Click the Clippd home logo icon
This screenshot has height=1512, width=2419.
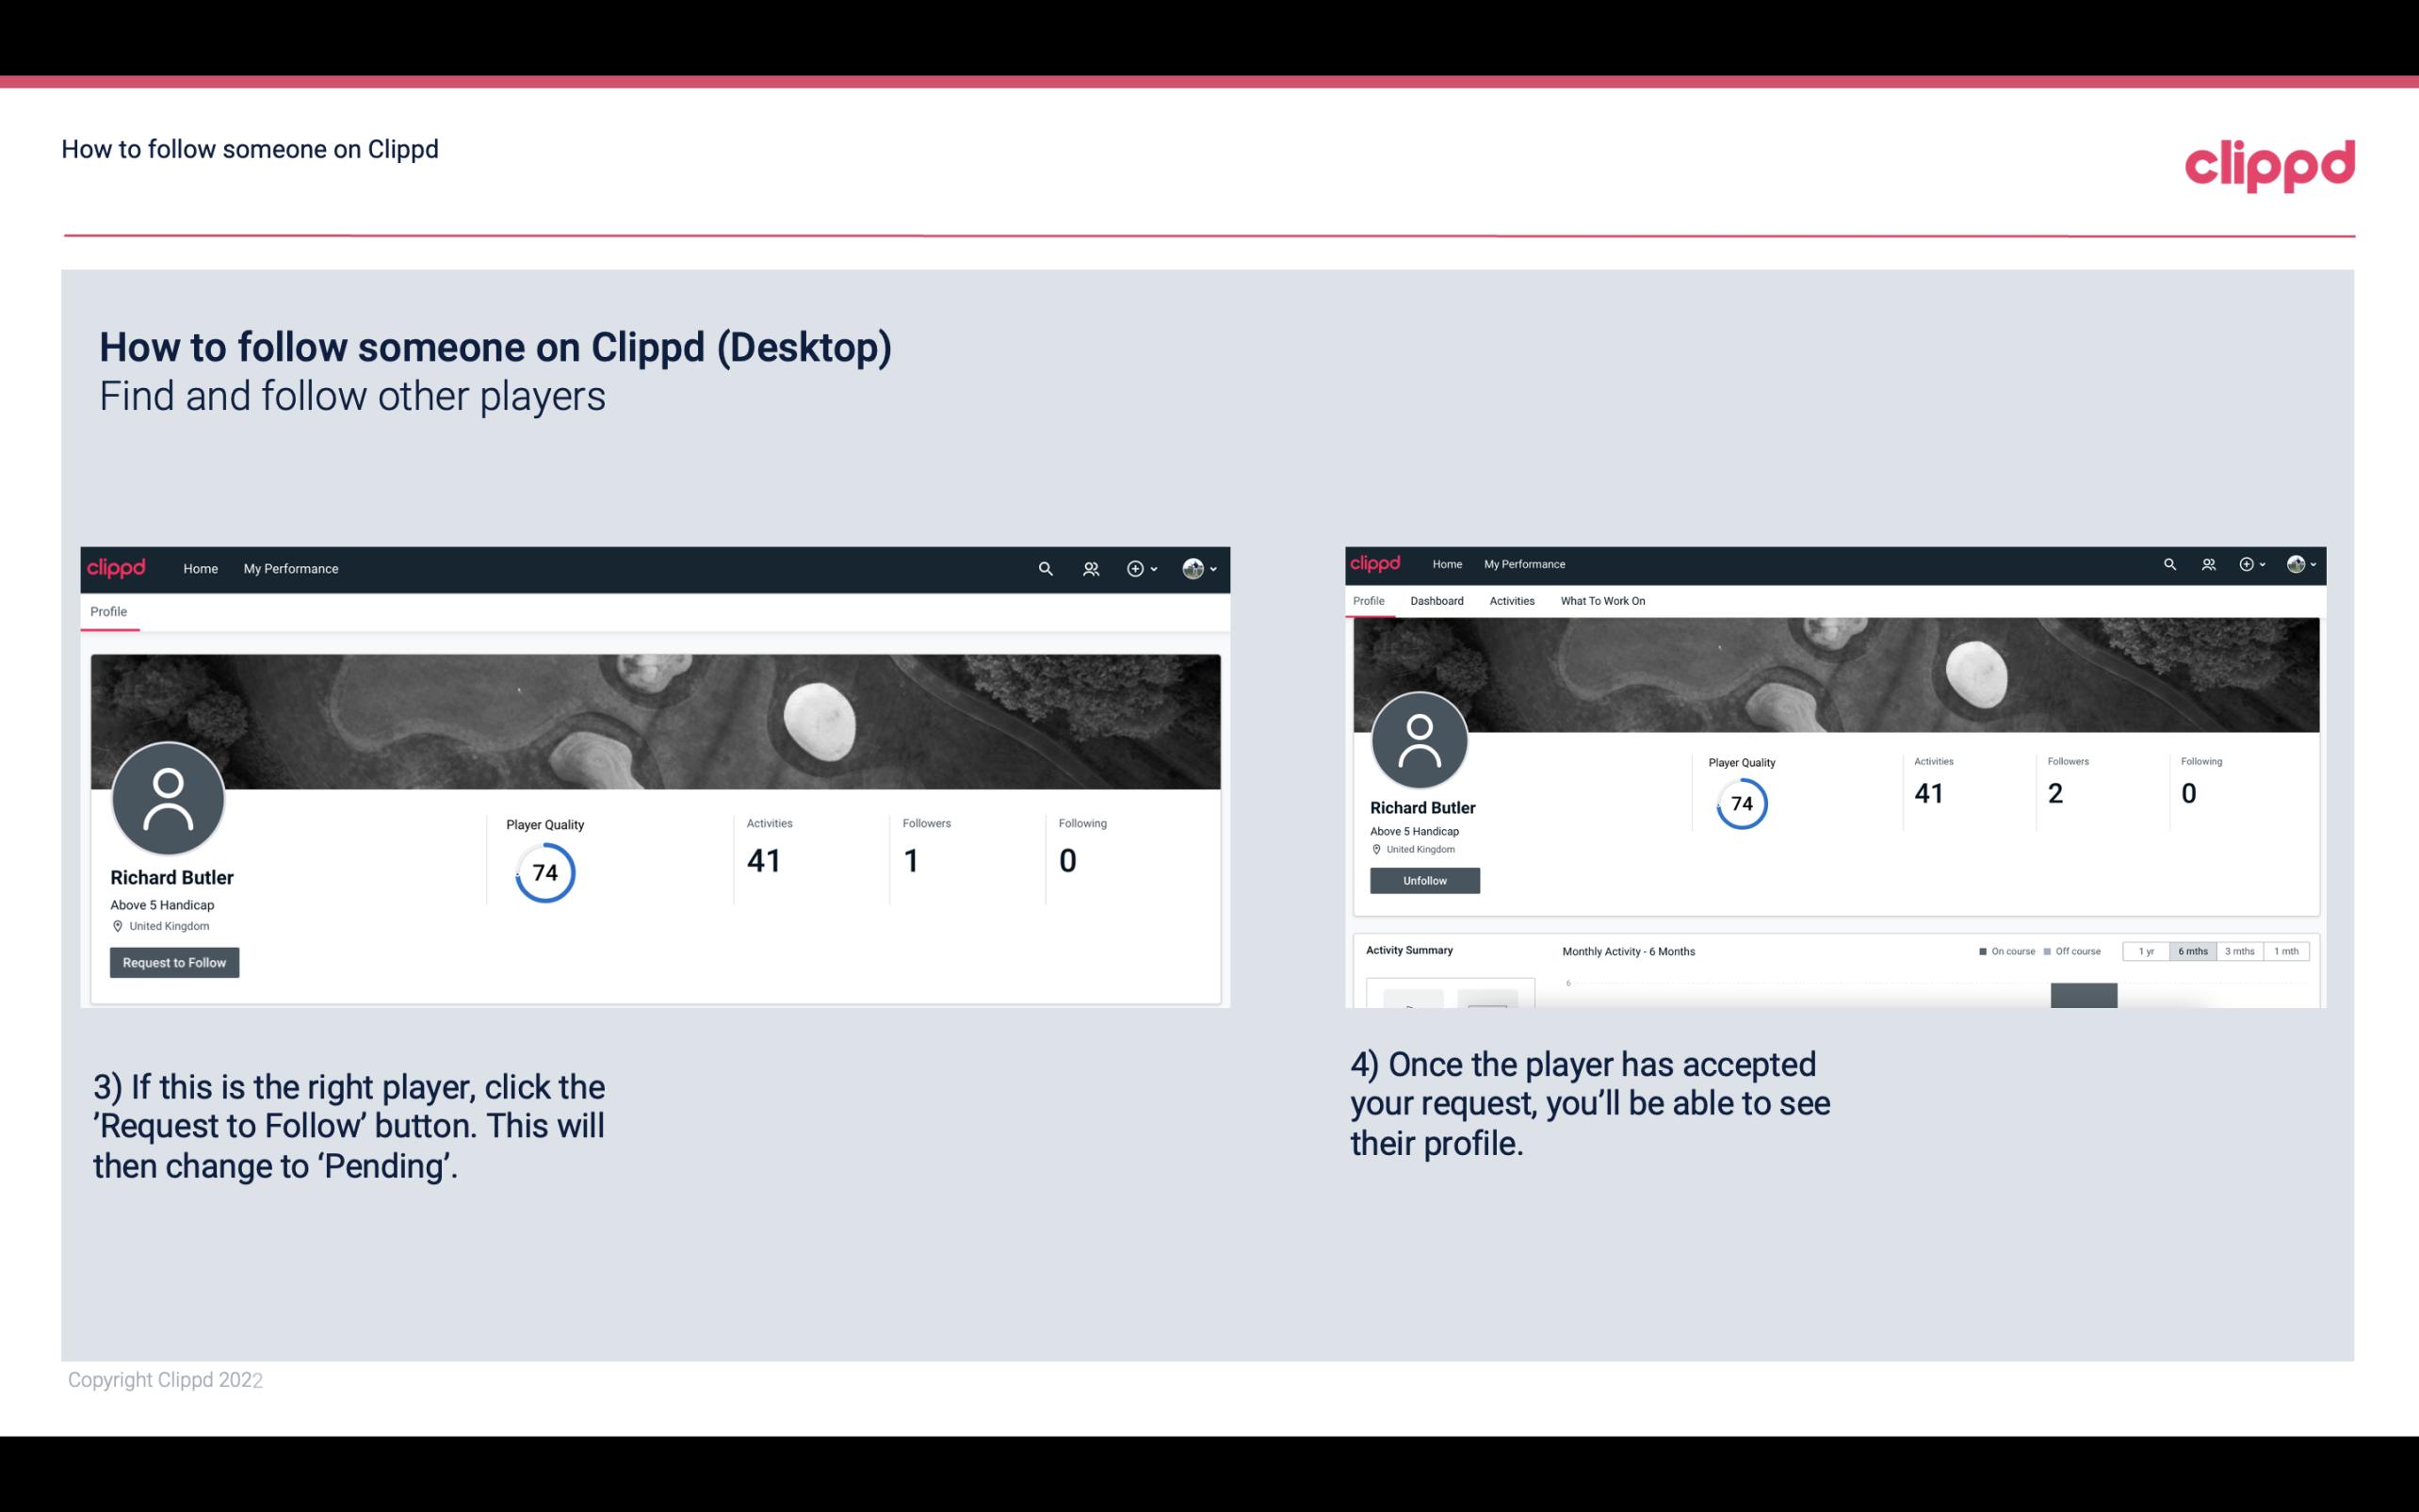pyautogui.click(x=117, y=568)
